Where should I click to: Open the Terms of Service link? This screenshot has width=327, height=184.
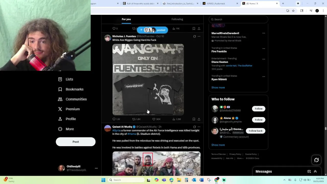coord(218,154)
